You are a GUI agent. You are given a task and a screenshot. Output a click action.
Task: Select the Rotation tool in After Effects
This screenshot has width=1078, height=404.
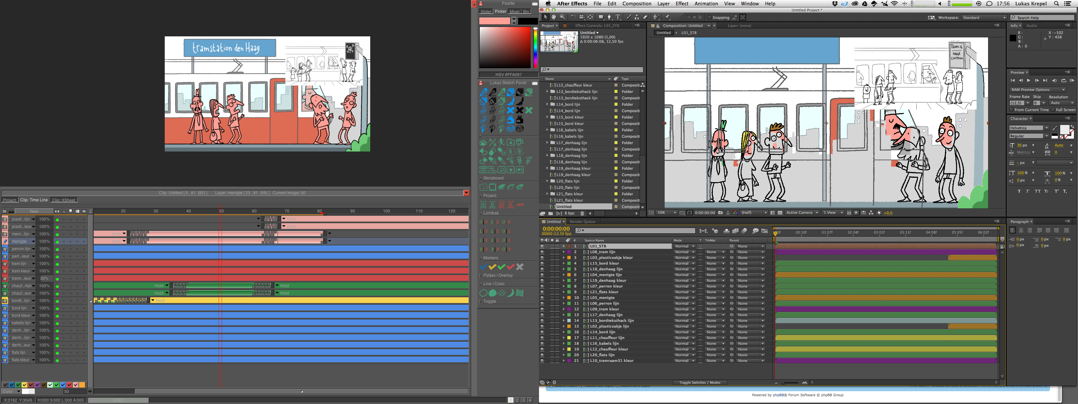pyautogui.click(x=573, y=17)
